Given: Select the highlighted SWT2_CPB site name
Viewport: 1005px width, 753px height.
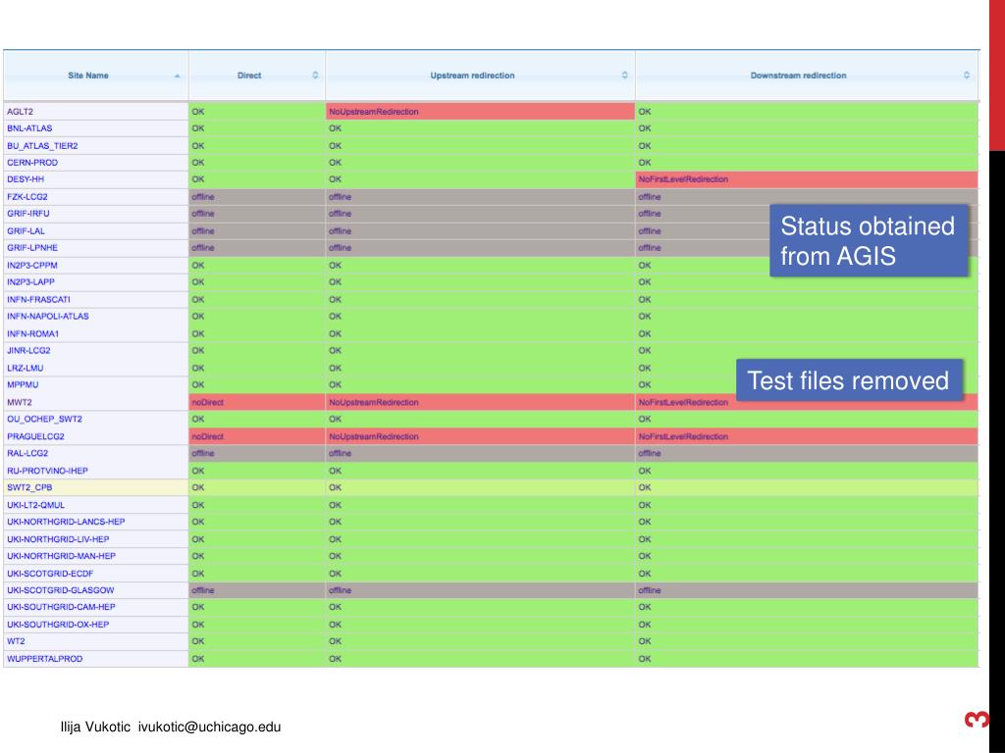Looking at the screenshot, I should pos(29,487).
